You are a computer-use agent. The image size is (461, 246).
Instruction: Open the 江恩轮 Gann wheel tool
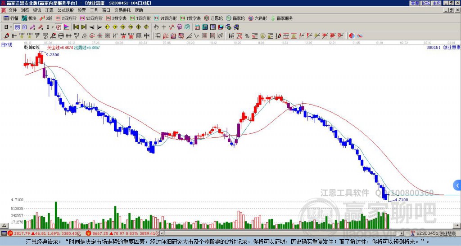213,18
